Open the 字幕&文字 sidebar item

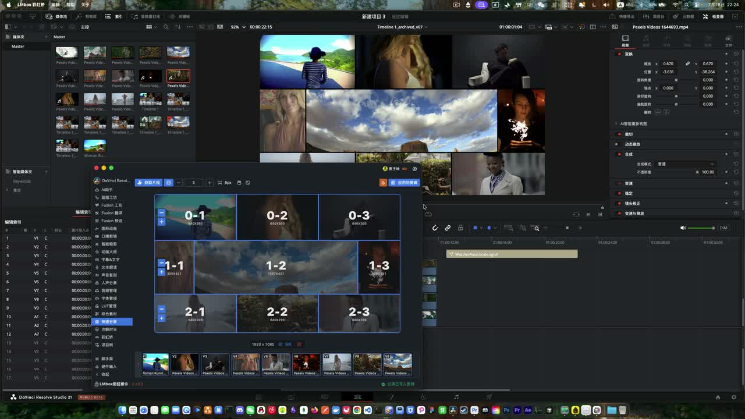110,260
